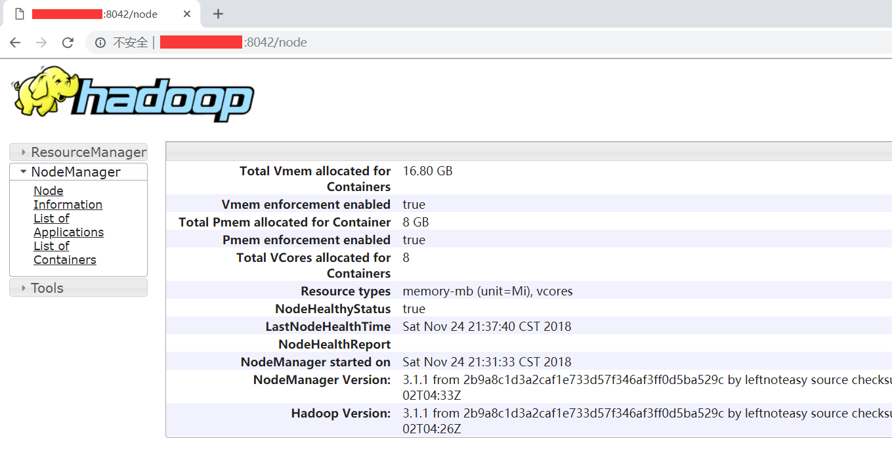Click the NodeHealthReport label

(x=335, y=344)
